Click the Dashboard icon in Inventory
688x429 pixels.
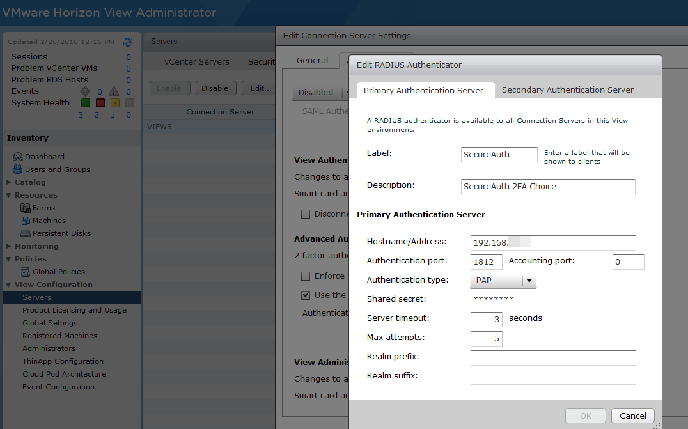(18, 157)
